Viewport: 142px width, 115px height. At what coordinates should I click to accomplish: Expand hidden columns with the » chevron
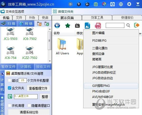click(140, 34)
